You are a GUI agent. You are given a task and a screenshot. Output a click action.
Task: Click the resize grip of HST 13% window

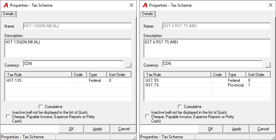click(x=134, y=138)
